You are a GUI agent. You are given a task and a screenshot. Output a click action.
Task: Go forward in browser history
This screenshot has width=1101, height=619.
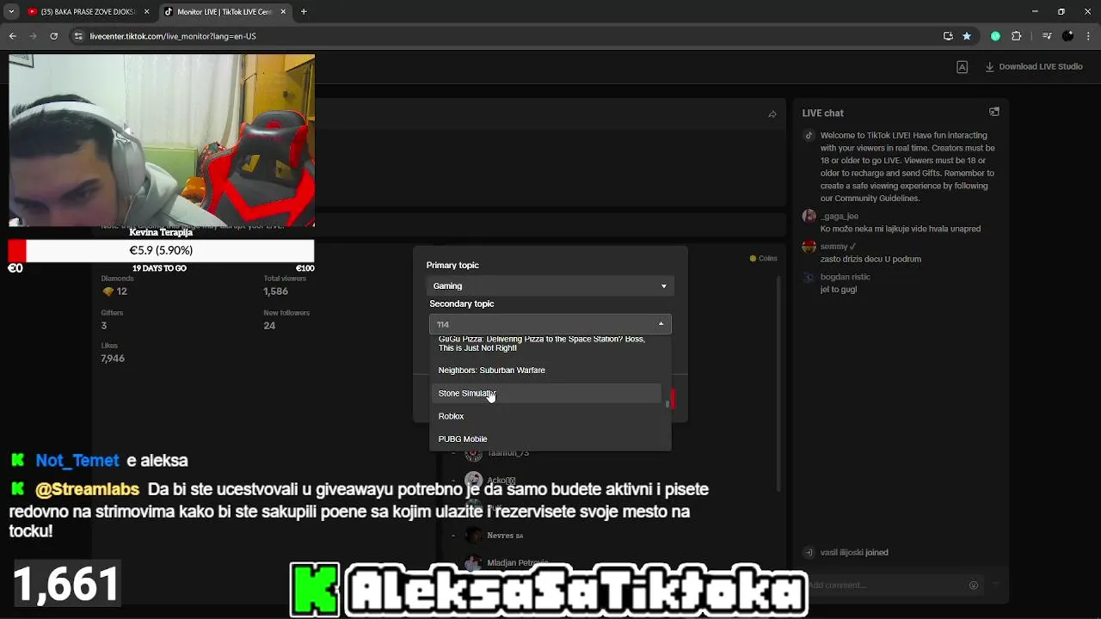[34, 36]
